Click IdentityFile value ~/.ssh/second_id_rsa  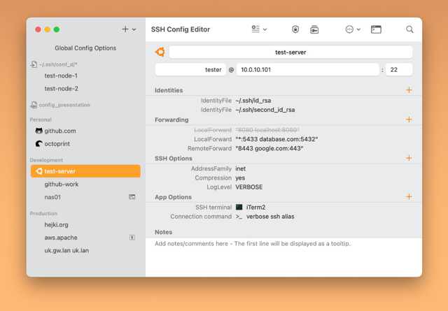pyautogui.click(x=265, y=110)
